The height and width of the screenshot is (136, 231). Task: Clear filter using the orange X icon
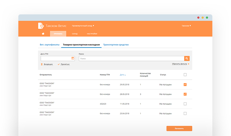click(x=189, y=64)
